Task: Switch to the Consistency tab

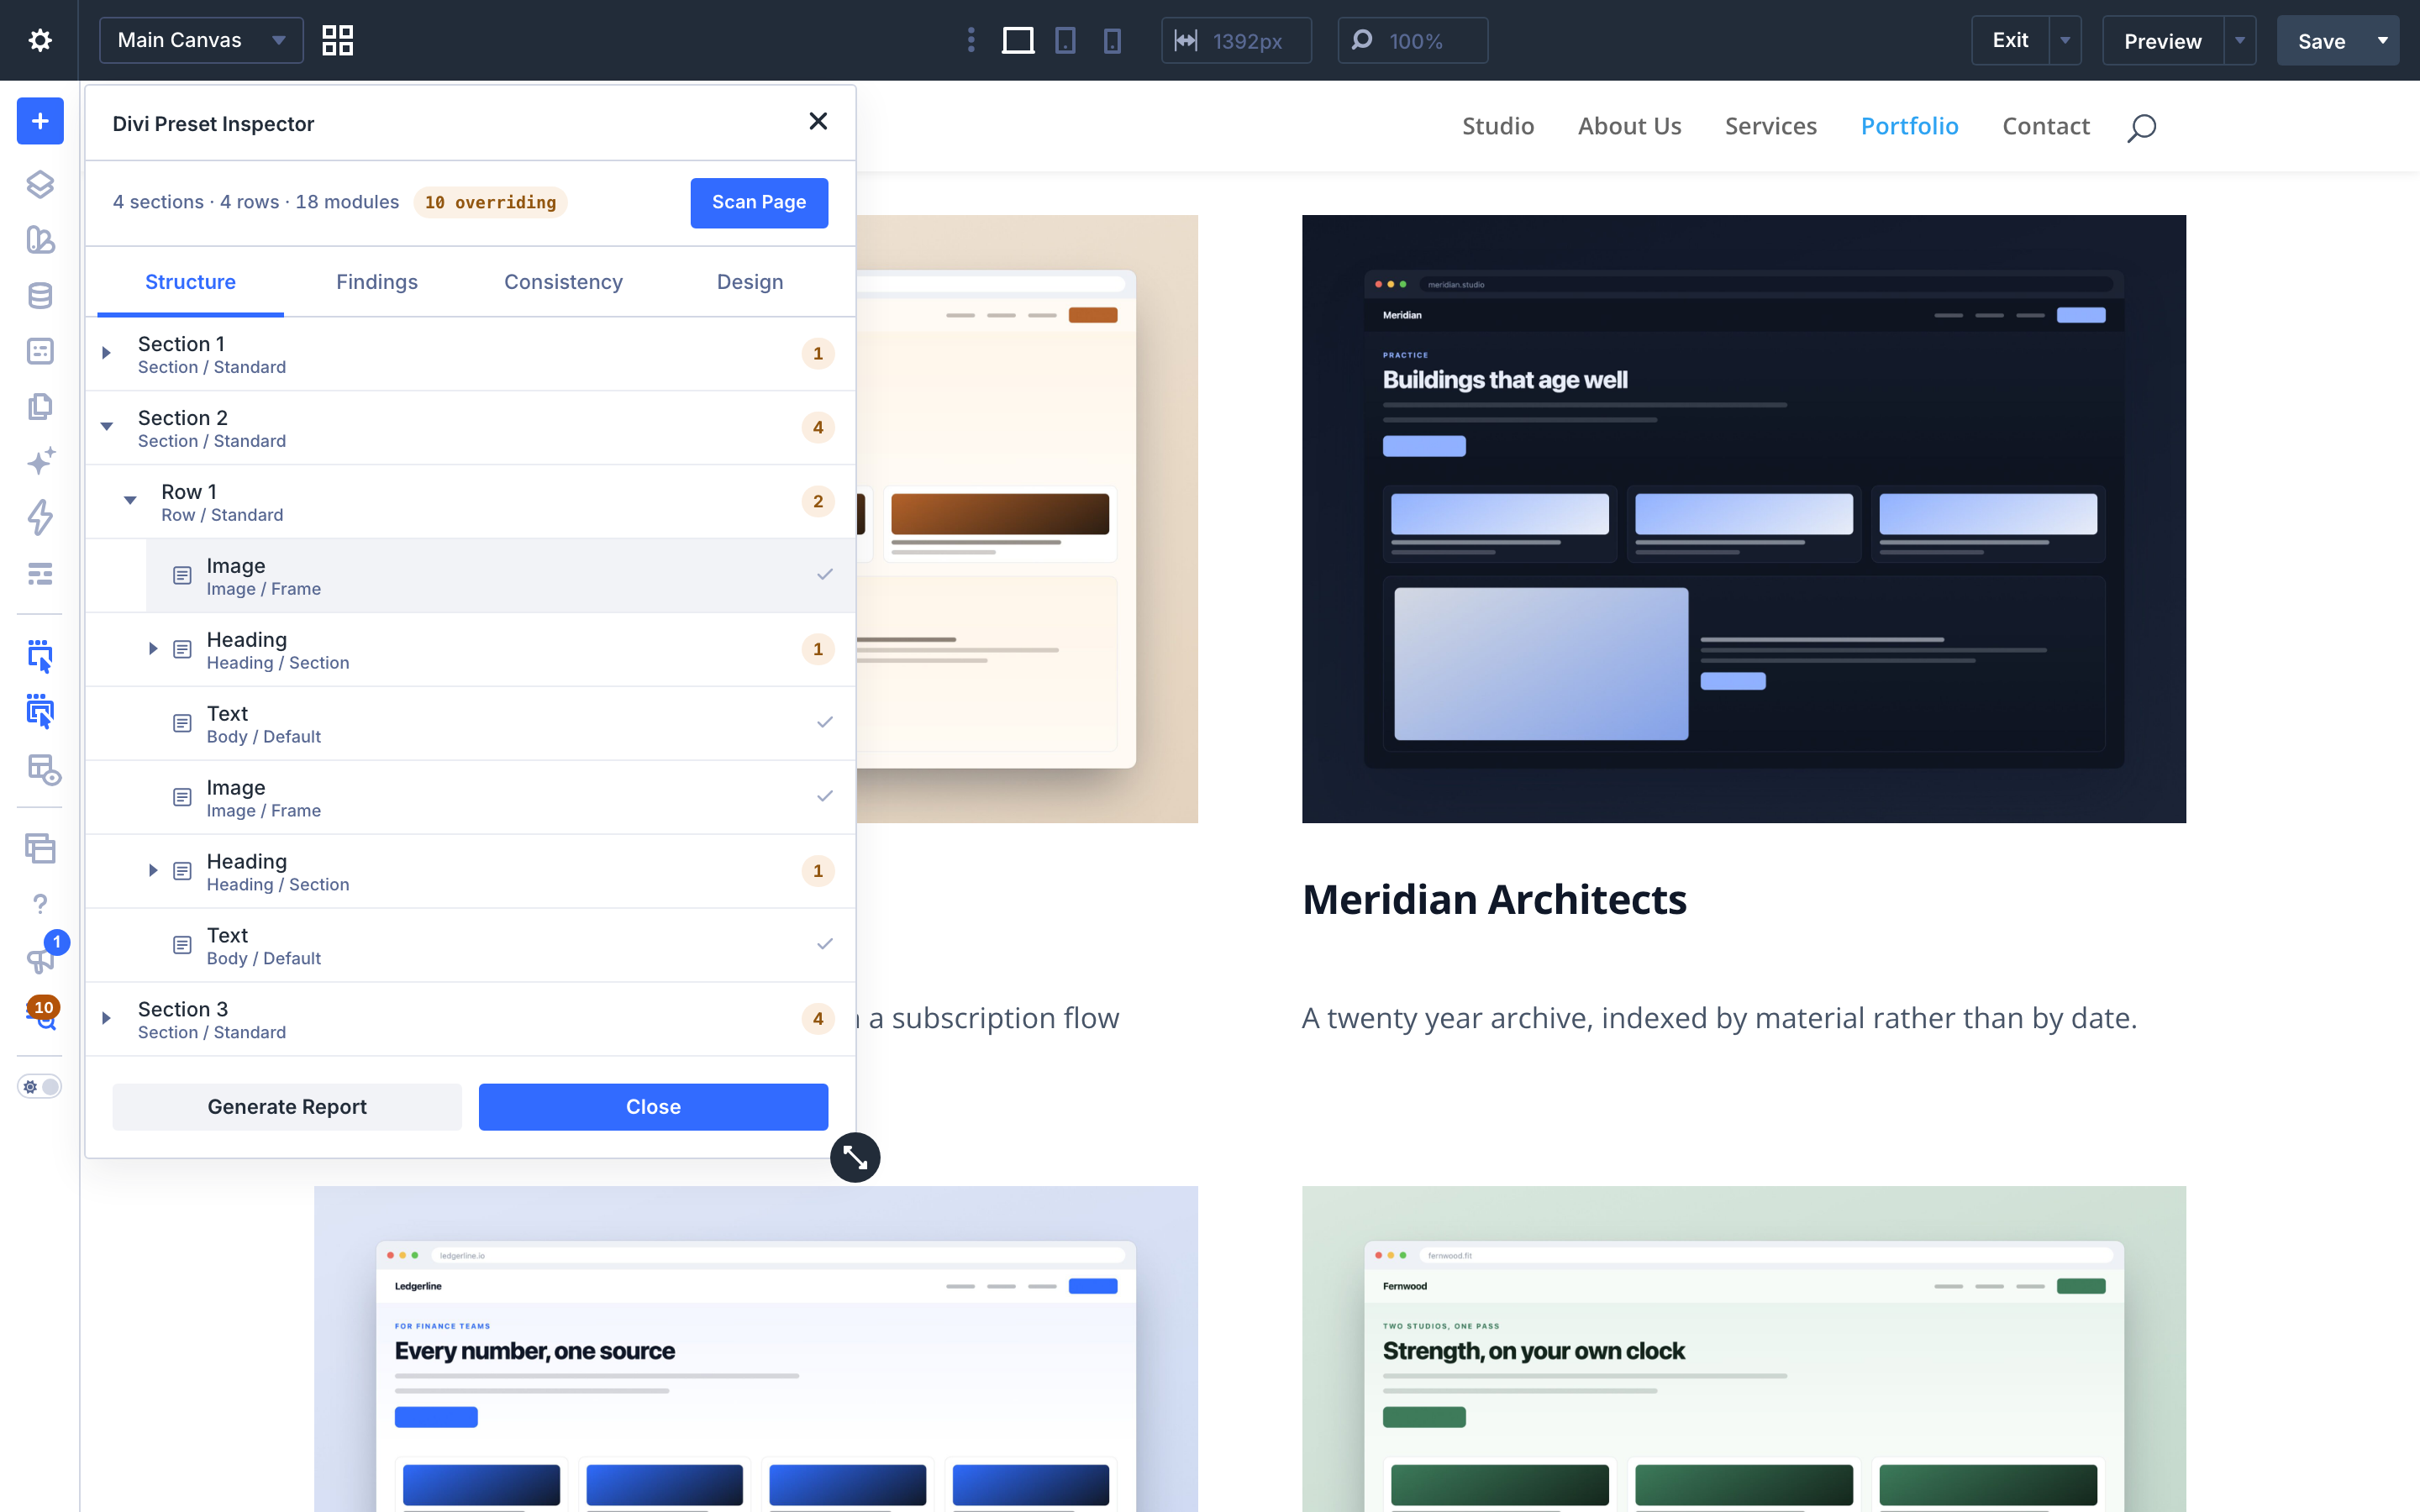Action: click(563, 282)
